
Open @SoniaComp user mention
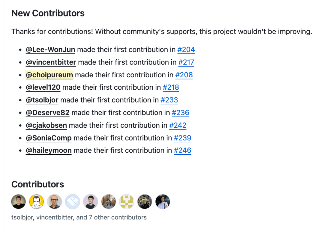[49, 138]
